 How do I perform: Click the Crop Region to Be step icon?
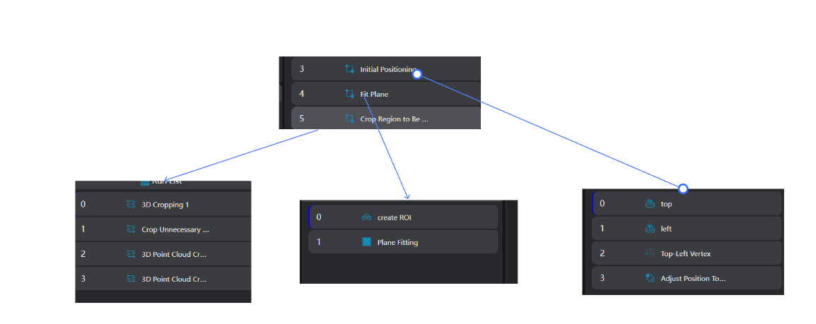[350, 119]
